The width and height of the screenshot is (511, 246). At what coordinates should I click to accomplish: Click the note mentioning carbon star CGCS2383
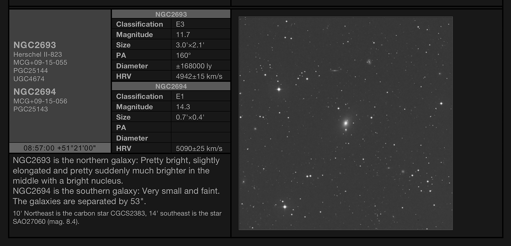[117, 217]
